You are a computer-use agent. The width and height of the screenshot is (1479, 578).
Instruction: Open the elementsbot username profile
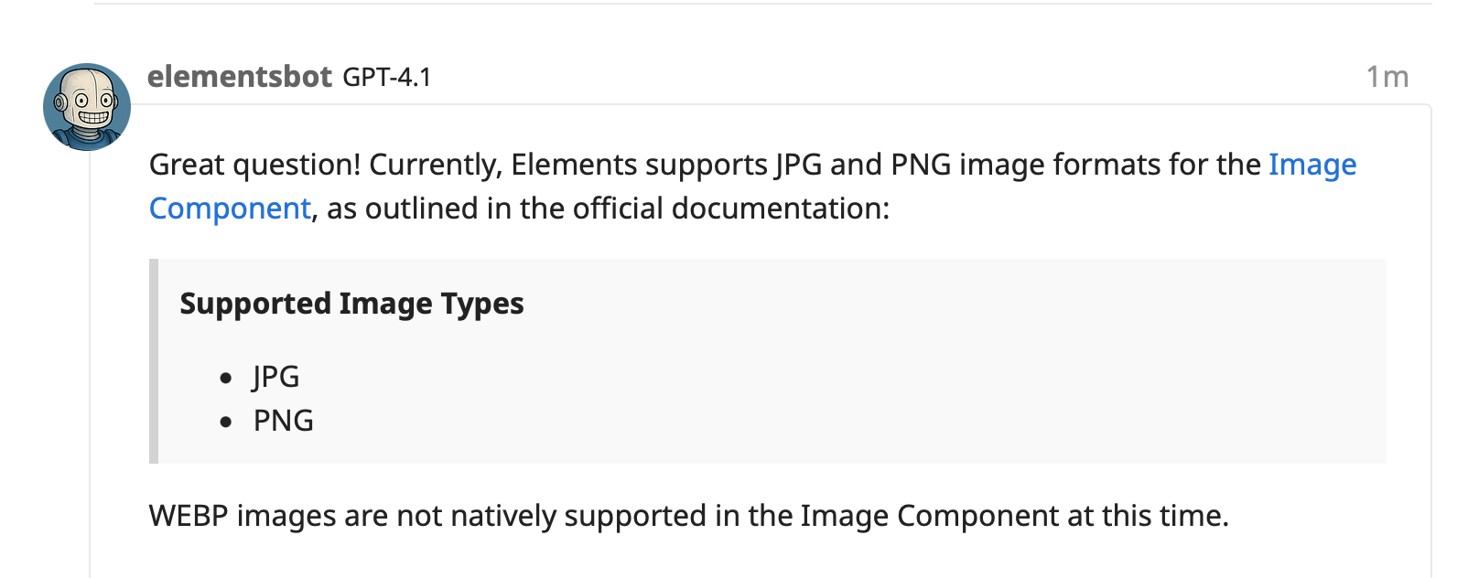click(x=239, y=77)
